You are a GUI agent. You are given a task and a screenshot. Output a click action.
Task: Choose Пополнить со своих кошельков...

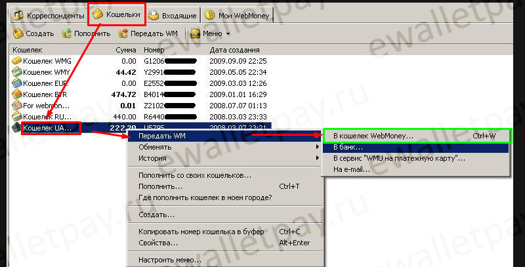pos(225,175)
